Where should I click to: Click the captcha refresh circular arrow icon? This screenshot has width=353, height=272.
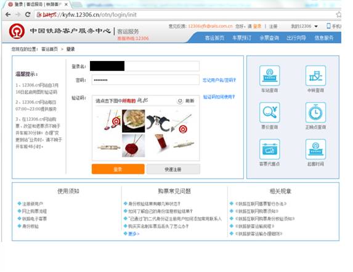180,101
